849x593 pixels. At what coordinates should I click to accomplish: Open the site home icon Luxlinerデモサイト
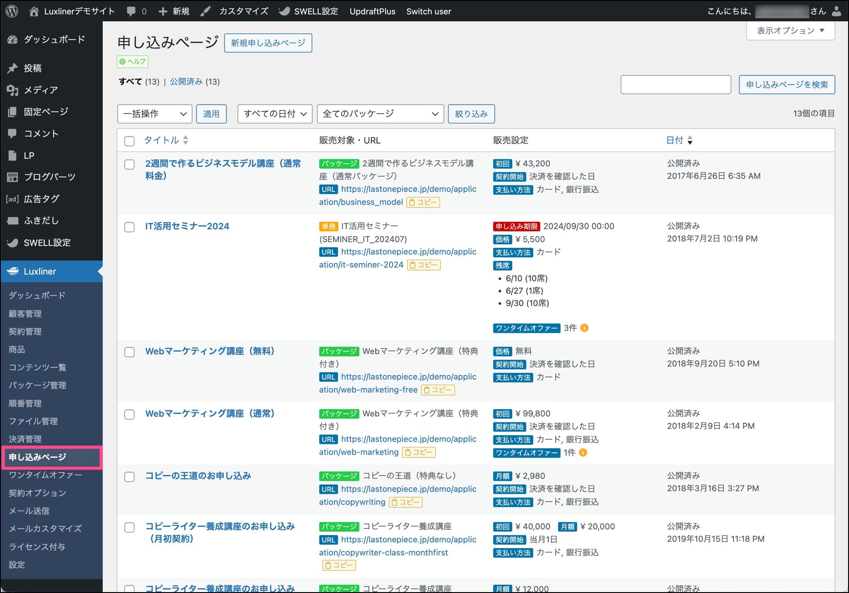34,11
